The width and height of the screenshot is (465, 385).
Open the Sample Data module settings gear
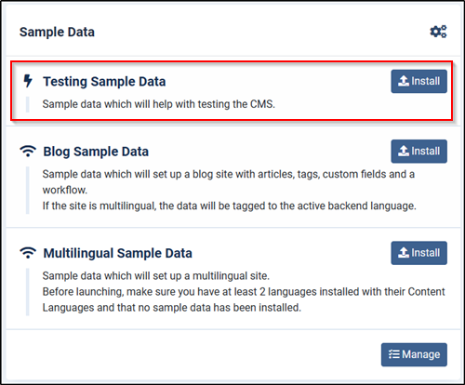point(438,32)
